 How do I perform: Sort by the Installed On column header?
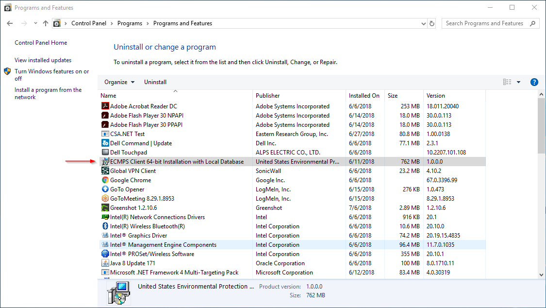[365, 96]
